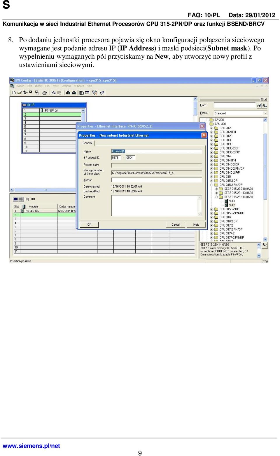Open the Station menu
280x456 pixels.
(20, 86)
